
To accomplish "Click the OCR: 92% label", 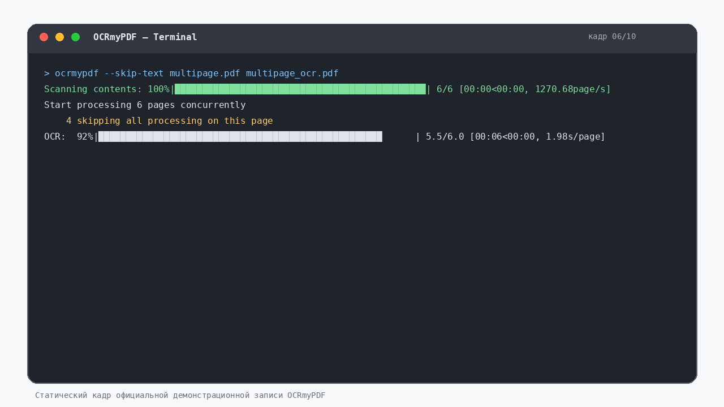I will click(x=68, y=137).
